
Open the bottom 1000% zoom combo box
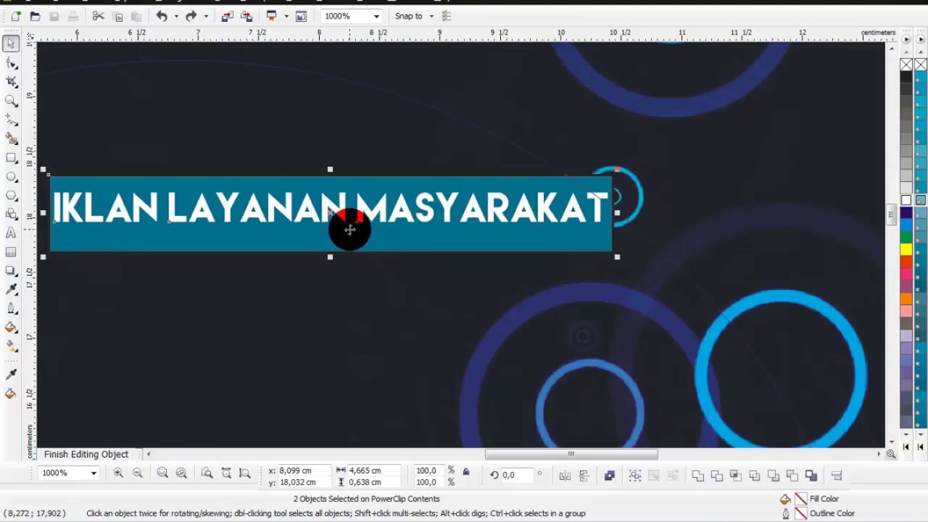click(x=70, y=473)
